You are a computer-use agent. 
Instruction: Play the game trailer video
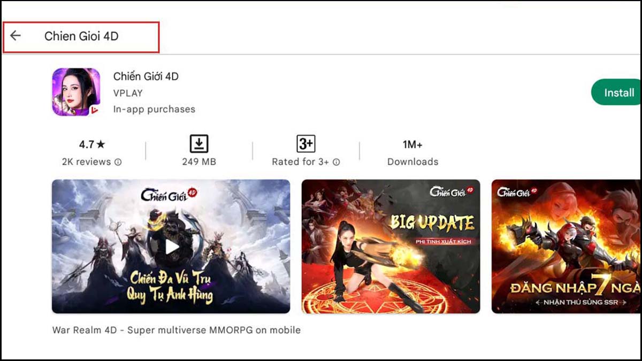click(x=171, y=247)
